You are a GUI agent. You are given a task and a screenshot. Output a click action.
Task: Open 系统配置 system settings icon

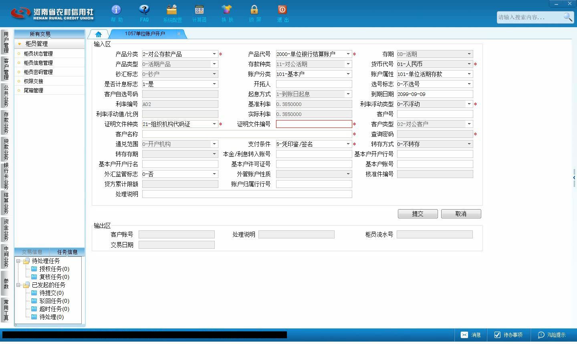(x=172, y=13)
